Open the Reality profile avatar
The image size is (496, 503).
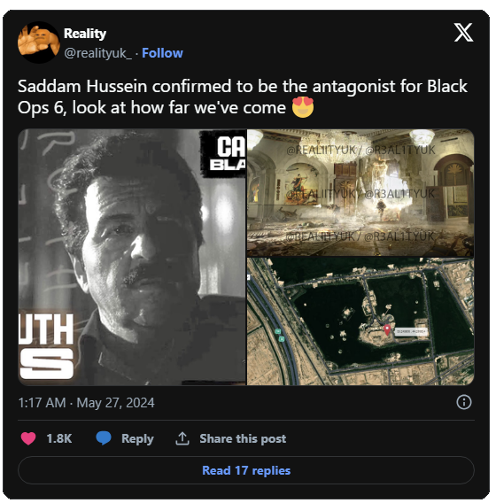tap(39, 43)
